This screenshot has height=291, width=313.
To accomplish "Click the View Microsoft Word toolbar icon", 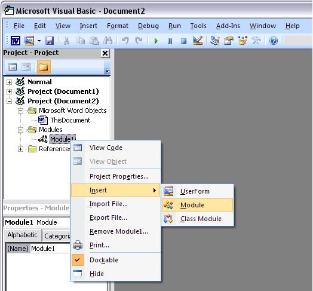I will click(x=16, y=41).
